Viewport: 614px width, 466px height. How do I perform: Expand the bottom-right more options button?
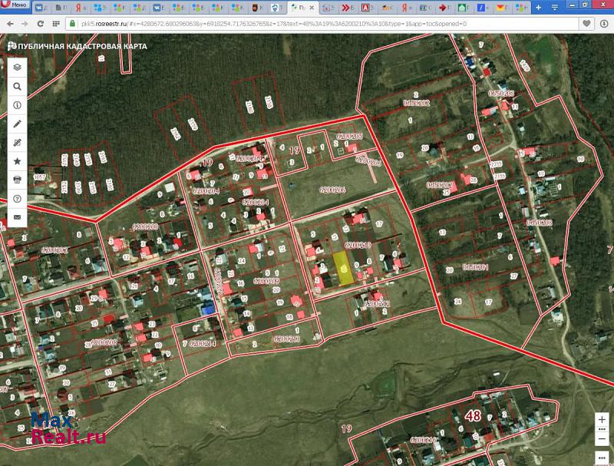click(602, 458)
